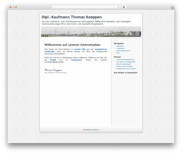182x154 pixels.
Task: Click the E-Mail link in the paragraph
Action: pyautogui.click(x=53, y=60)
